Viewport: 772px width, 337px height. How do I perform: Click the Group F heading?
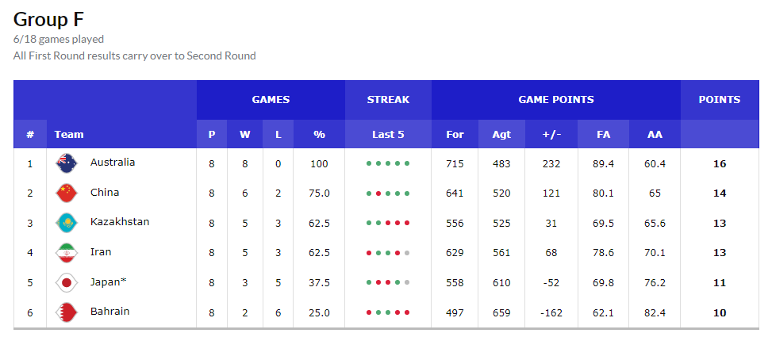(48, 19)
